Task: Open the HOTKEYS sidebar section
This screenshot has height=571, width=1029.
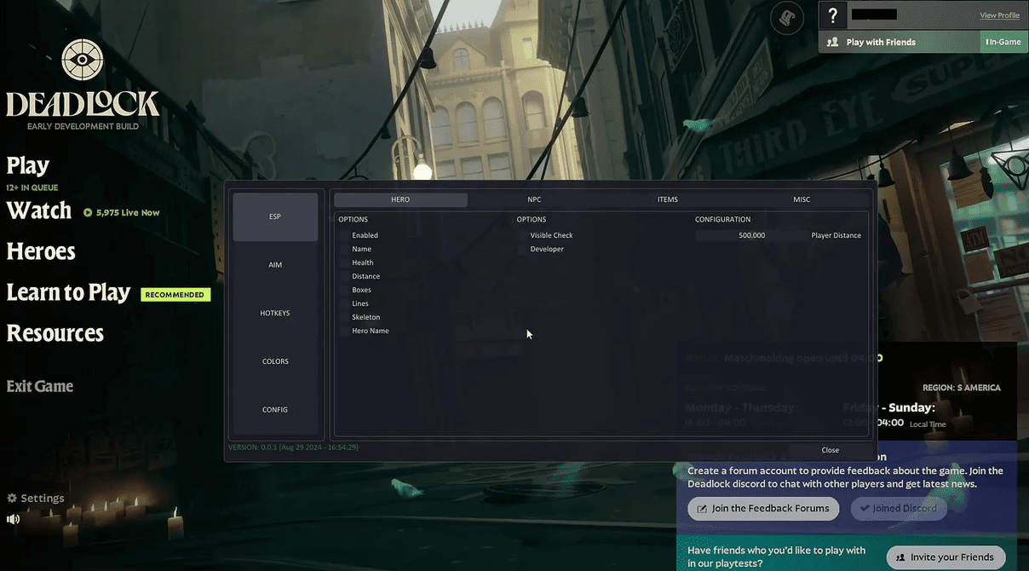Action: tap(275, 313)
